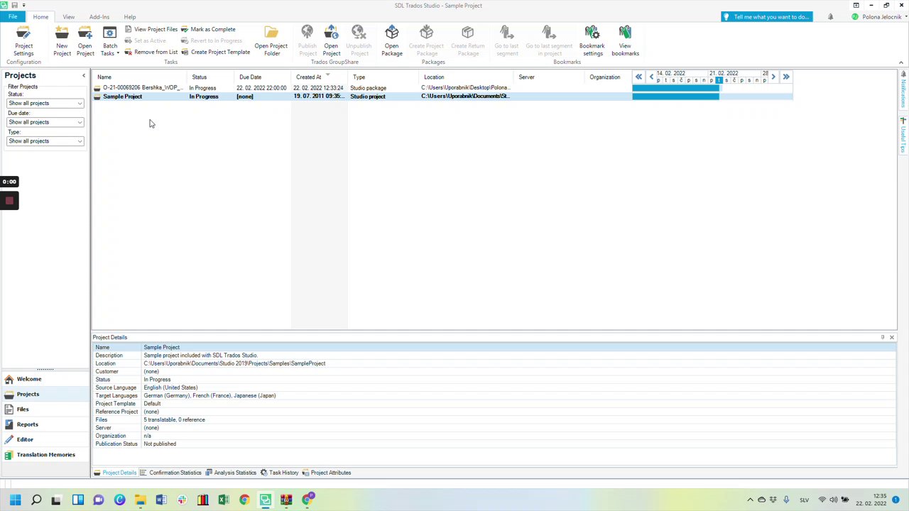The height and width of the screenshot is (511, 909).
Task: Click Open Package icon
Action: (391, 41)
